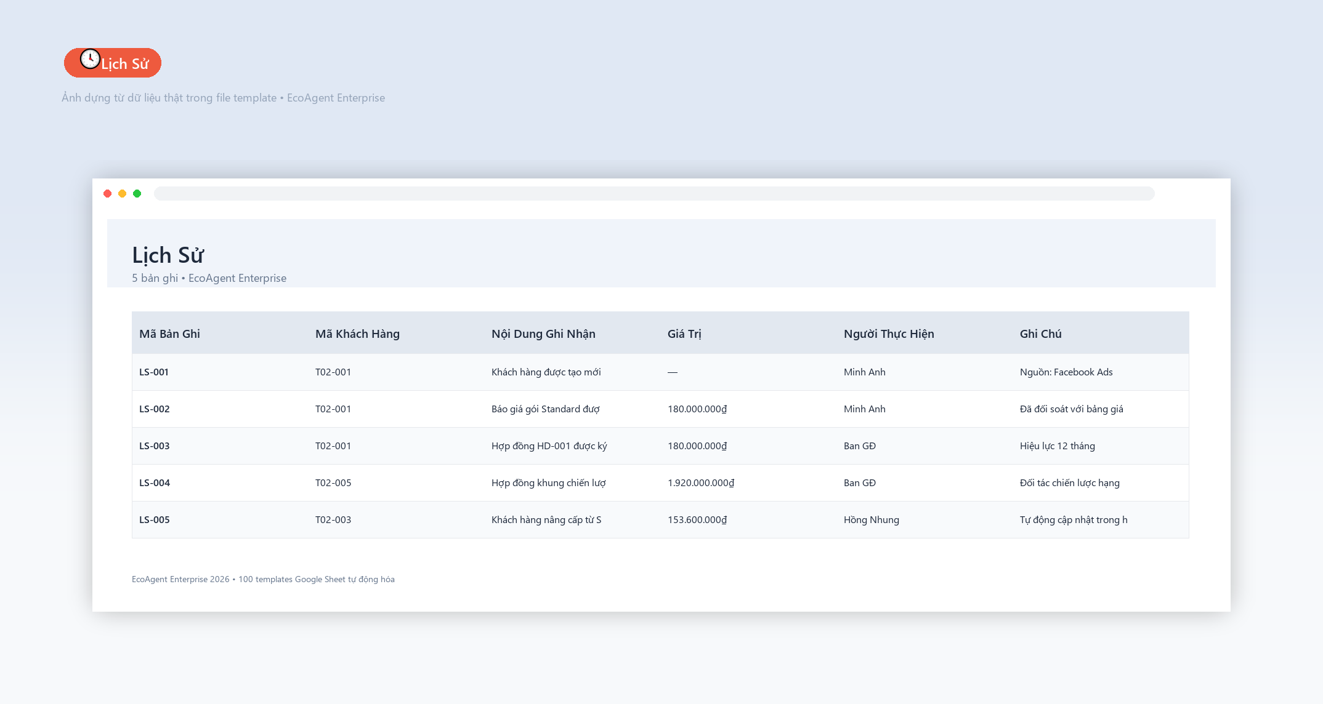1323x704 pixels.
Task: Click the note 'Nguồn: Facebook Ads'
Action: tap(1066, 372)
